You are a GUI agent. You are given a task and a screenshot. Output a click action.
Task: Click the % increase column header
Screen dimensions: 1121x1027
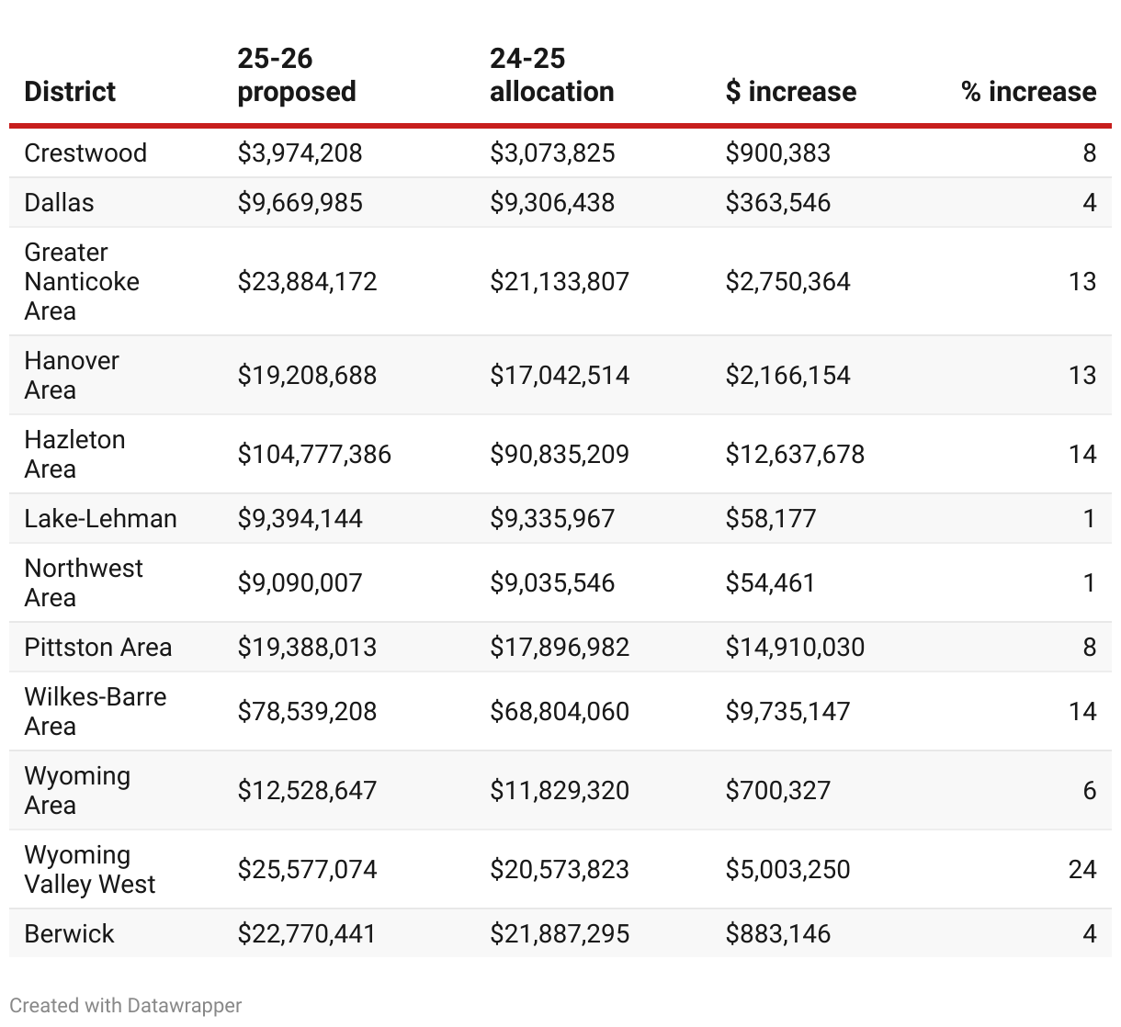pyautogui.click(x=1028, y=92)
